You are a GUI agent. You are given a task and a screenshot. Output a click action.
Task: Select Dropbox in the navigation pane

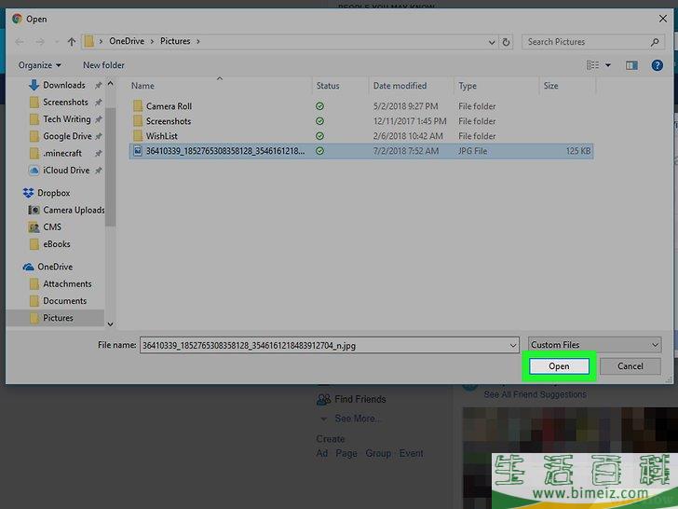click(x=54, y=193)
